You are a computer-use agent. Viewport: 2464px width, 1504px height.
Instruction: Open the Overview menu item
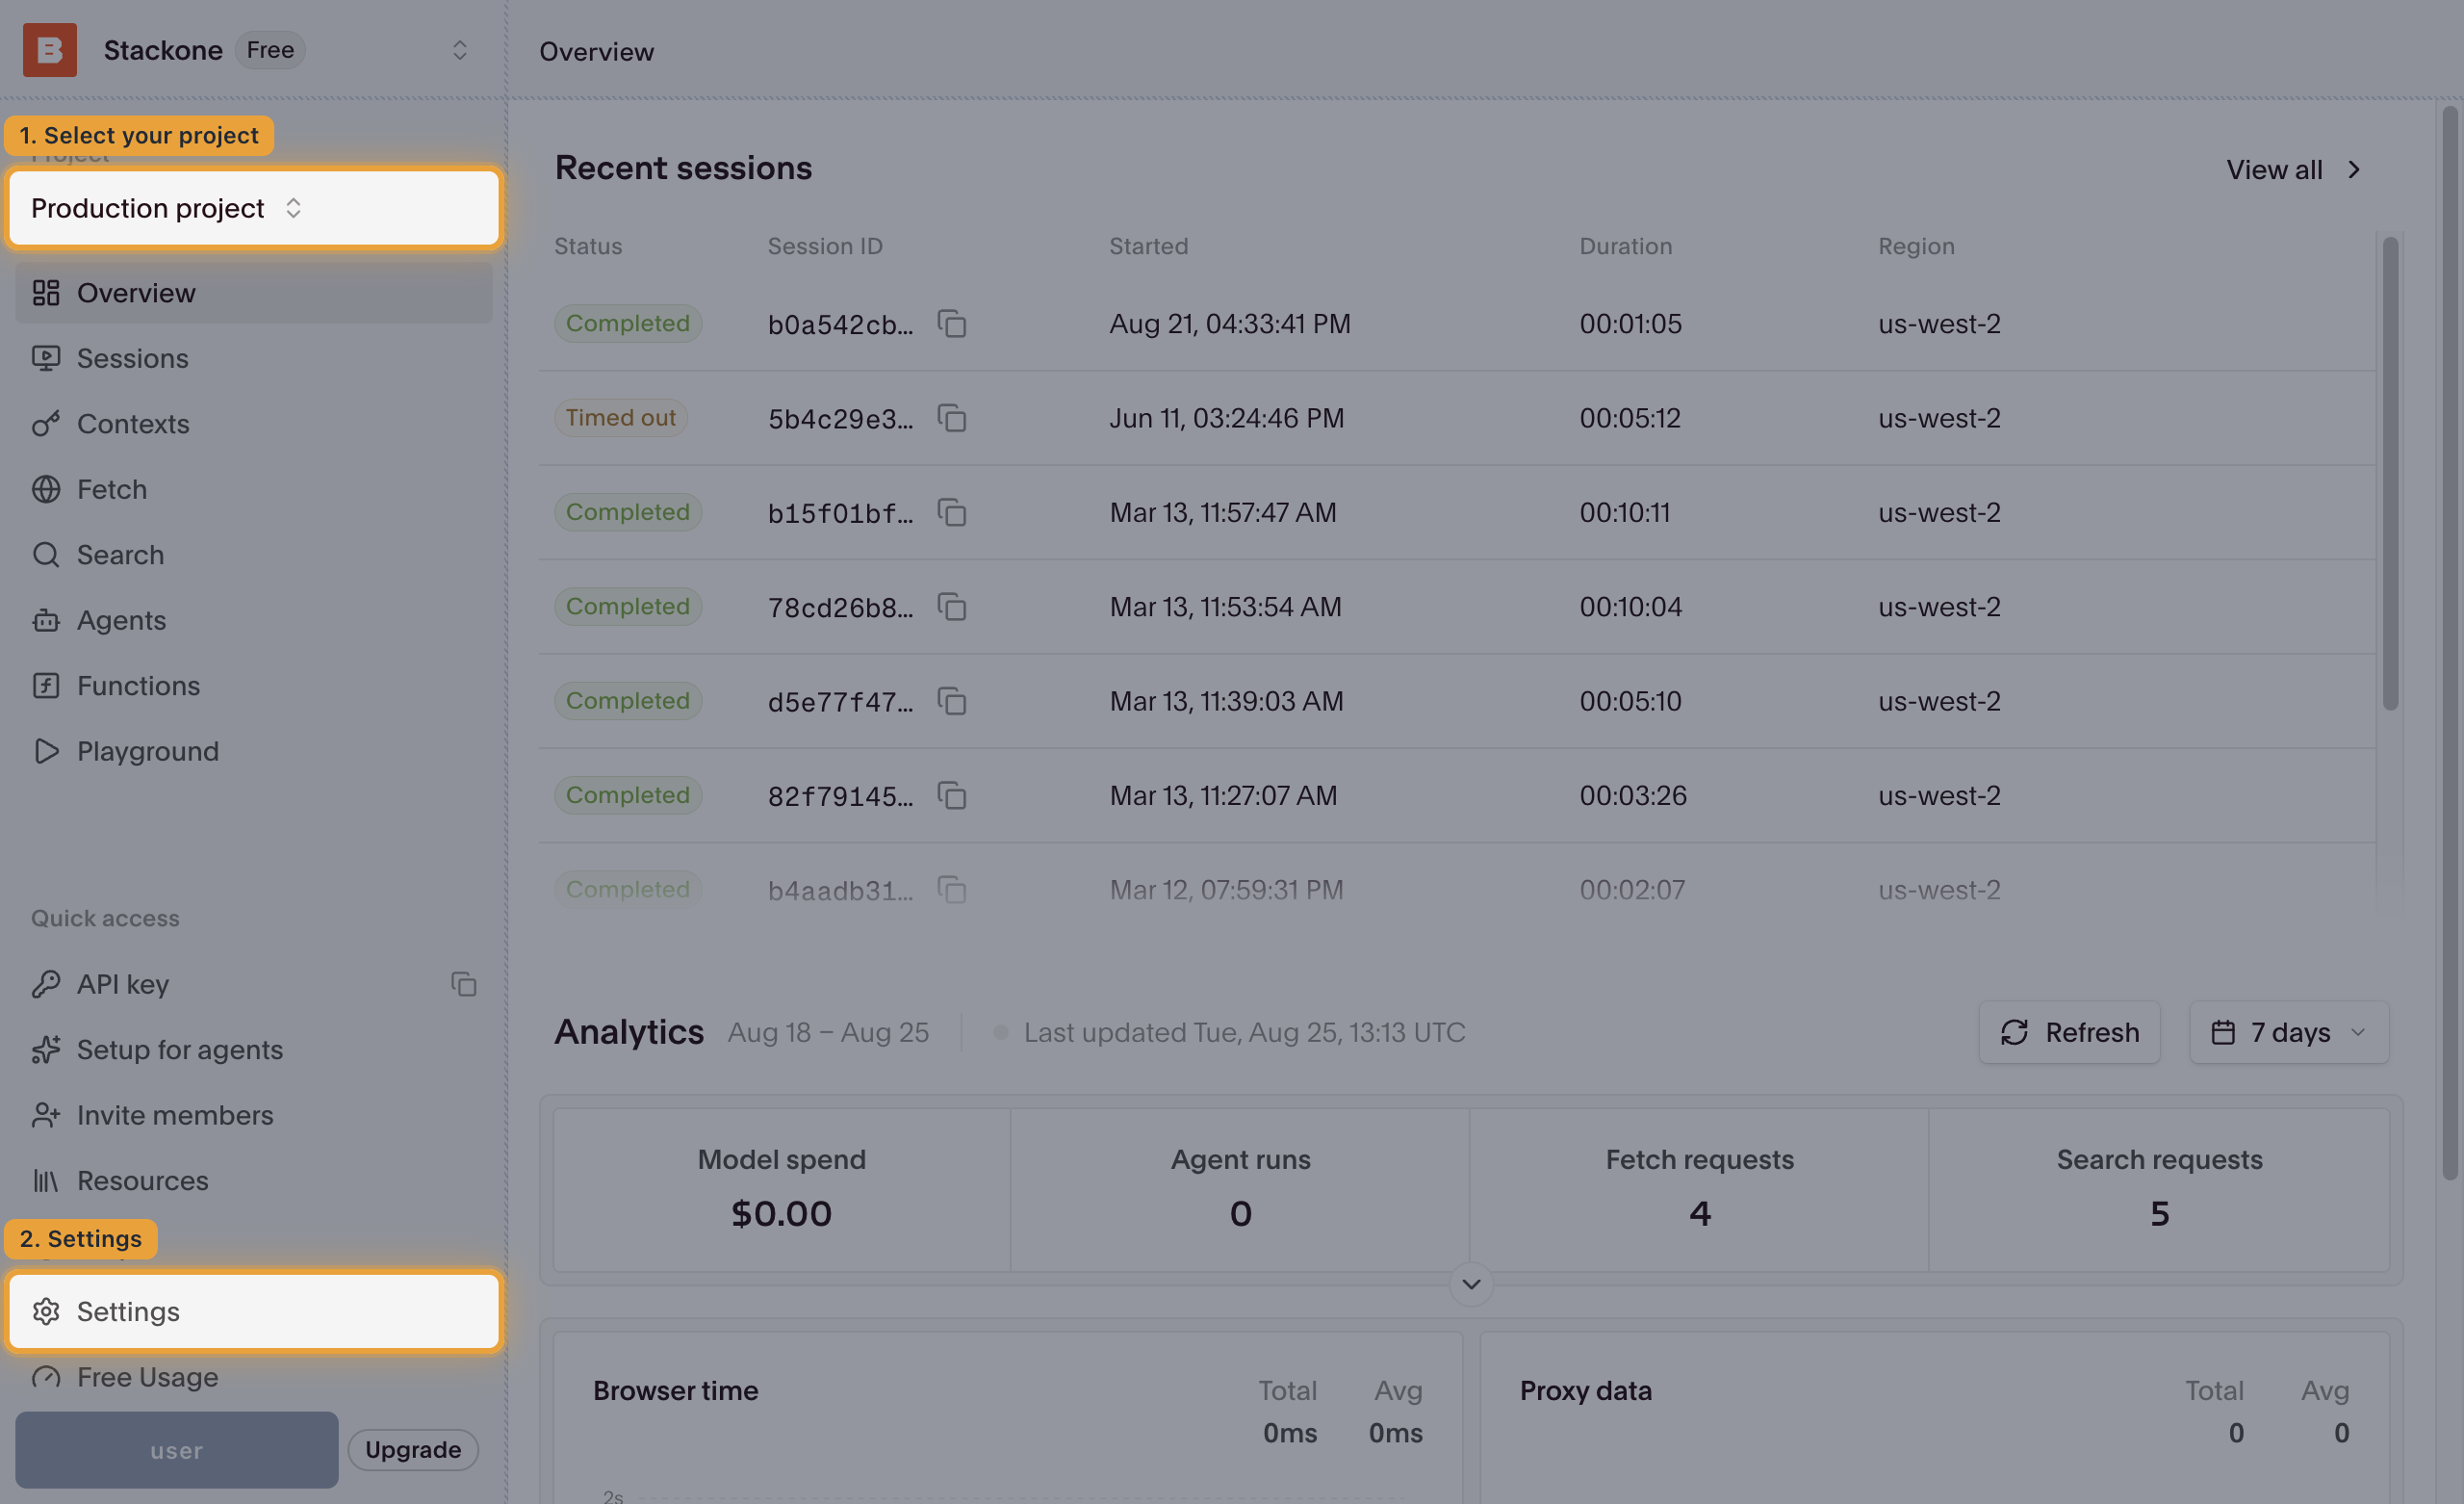(254, 292)
